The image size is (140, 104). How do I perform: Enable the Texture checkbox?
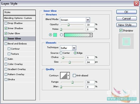pyautogui.click(x=9, y=54)
